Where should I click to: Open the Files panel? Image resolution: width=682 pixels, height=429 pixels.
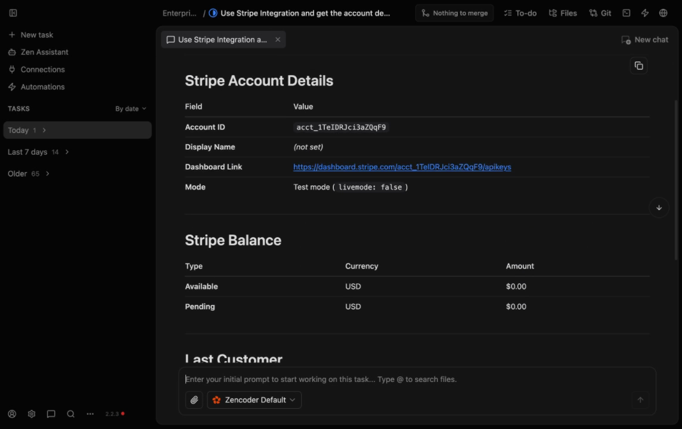coord(563,13)
